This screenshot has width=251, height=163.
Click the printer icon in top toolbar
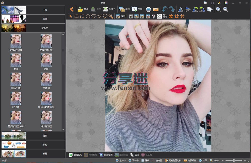pos(148,9)
